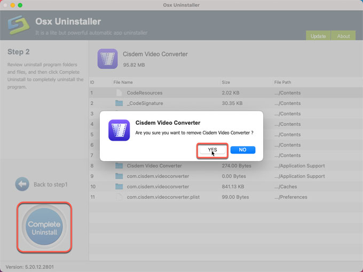Open the About tab button
Screen dimensions: 363x272
coord(343,36)
